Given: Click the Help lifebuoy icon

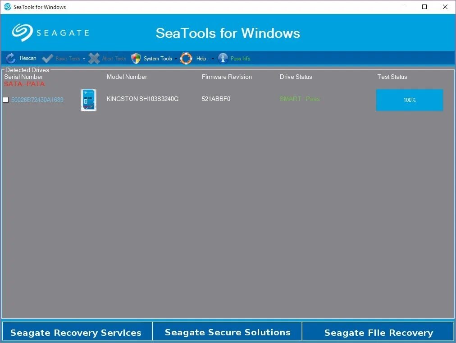Looking at the screenshot, I should (x=186, y=59).
